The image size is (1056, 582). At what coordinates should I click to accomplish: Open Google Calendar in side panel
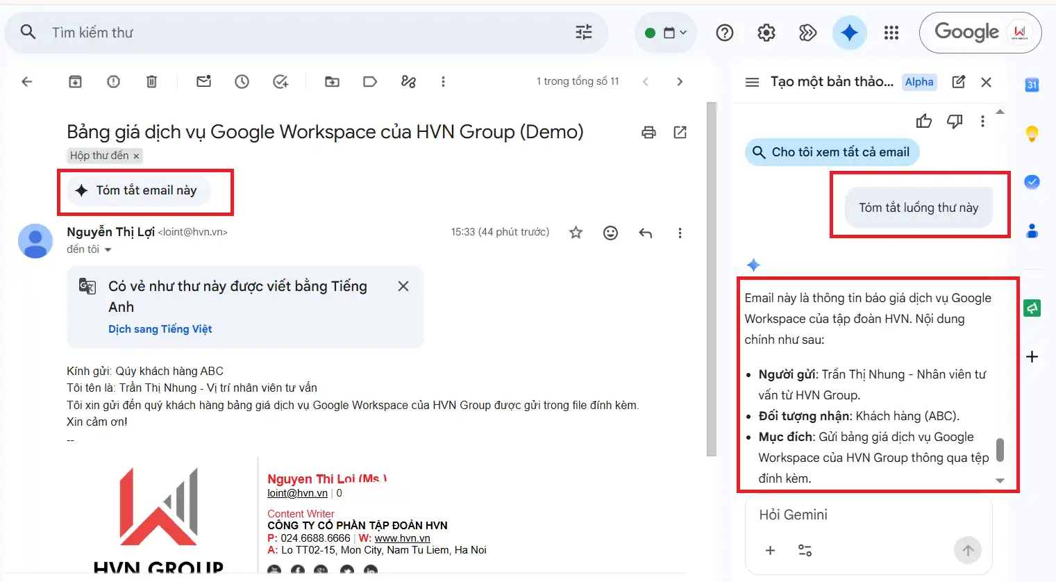1032,85
